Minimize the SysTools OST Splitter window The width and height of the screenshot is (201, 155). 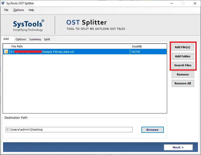pos(172,3)
